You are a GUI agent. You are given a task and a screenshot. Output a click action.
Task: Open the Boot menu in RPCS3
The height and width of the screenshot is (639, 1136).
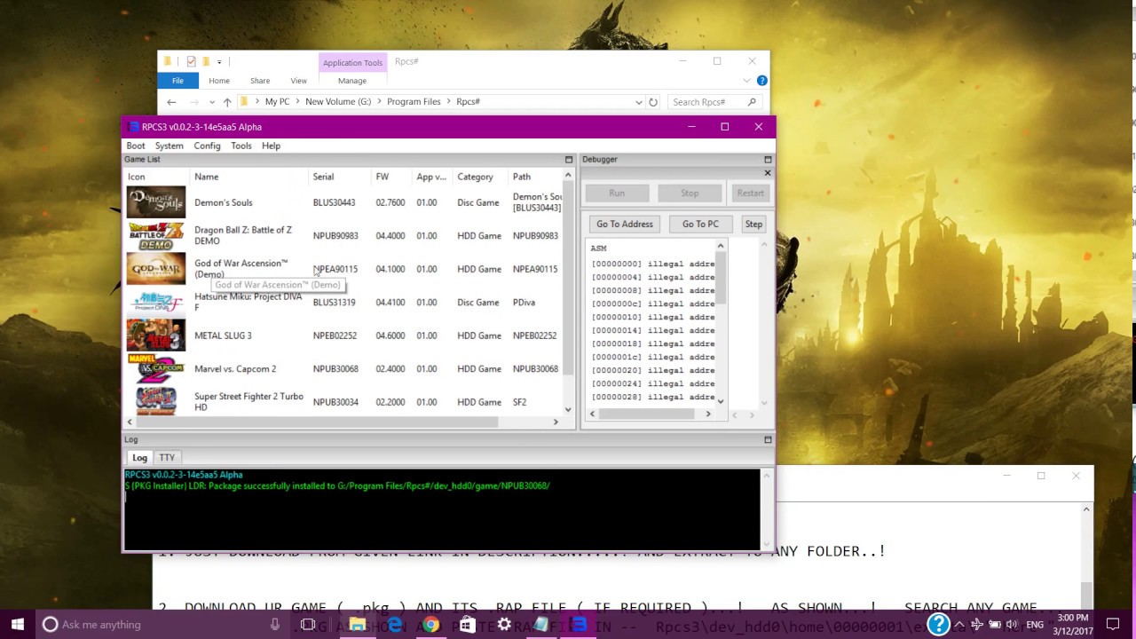point(136,146)
